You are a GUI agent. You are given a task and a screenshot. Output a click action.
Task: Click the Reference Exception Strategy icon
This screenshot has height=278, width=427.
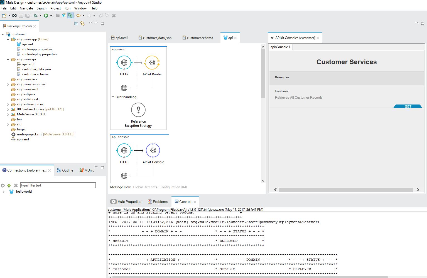(x=138, y=110)
